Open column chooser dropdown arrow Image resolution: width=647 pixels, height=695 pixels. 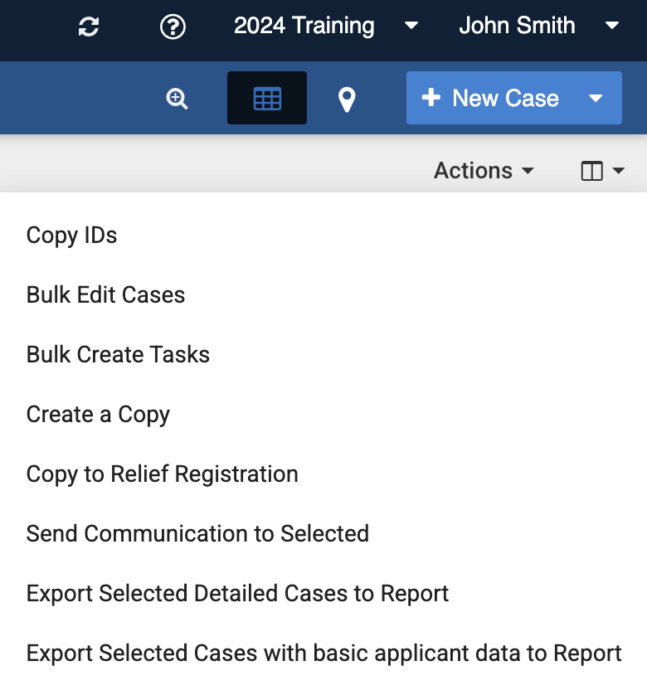point(619,171)
